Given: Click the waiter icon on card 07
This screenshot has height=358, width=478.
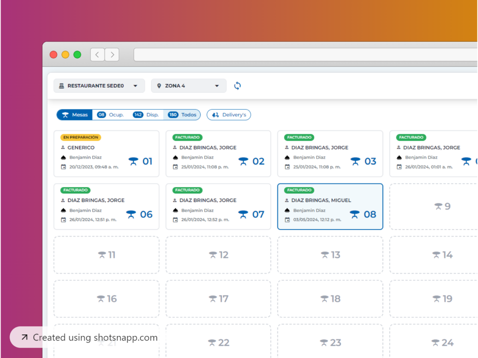Looking at the screenshot, I should [x=175, y=211].
